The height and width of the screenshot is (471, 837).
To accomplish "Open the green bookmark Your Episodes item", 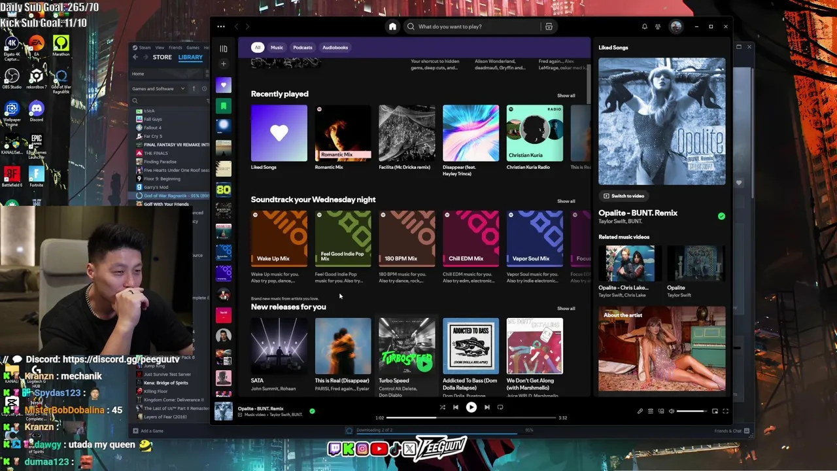I will [223, 106].
